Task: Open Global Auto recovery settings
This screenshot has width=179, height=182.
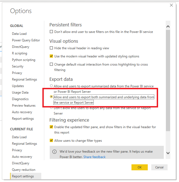Action: pyautogui.click(x=22, y=112)
